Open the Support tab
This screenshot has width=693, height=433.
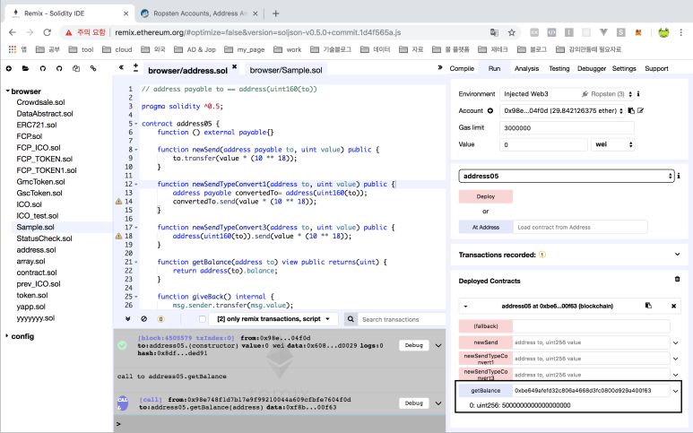[656, 68]
